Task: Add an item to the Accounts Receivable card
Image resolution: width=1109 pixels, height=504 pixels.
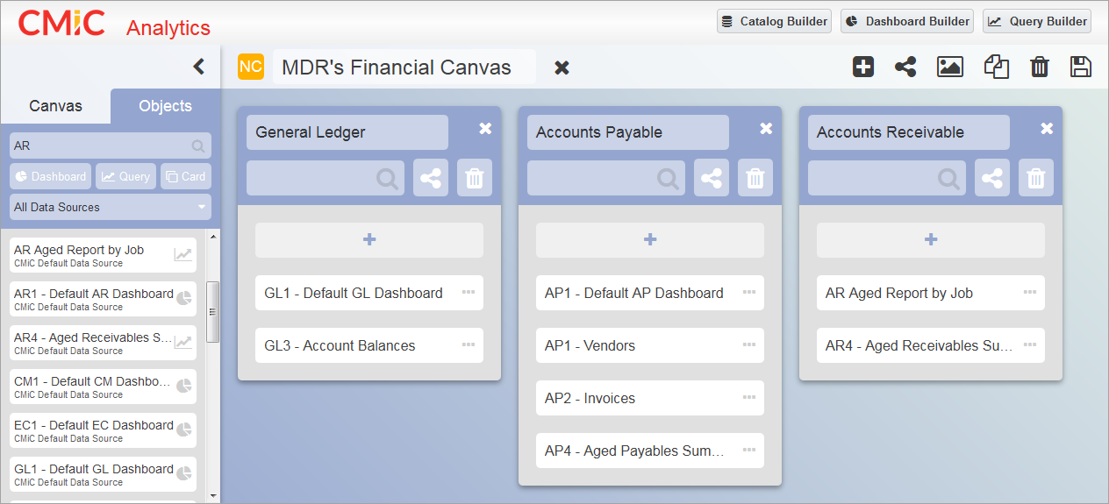Action: point(931,239)
